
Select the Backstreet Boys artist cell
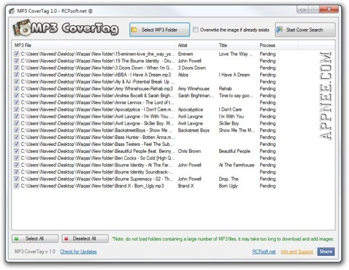point(194,130)
